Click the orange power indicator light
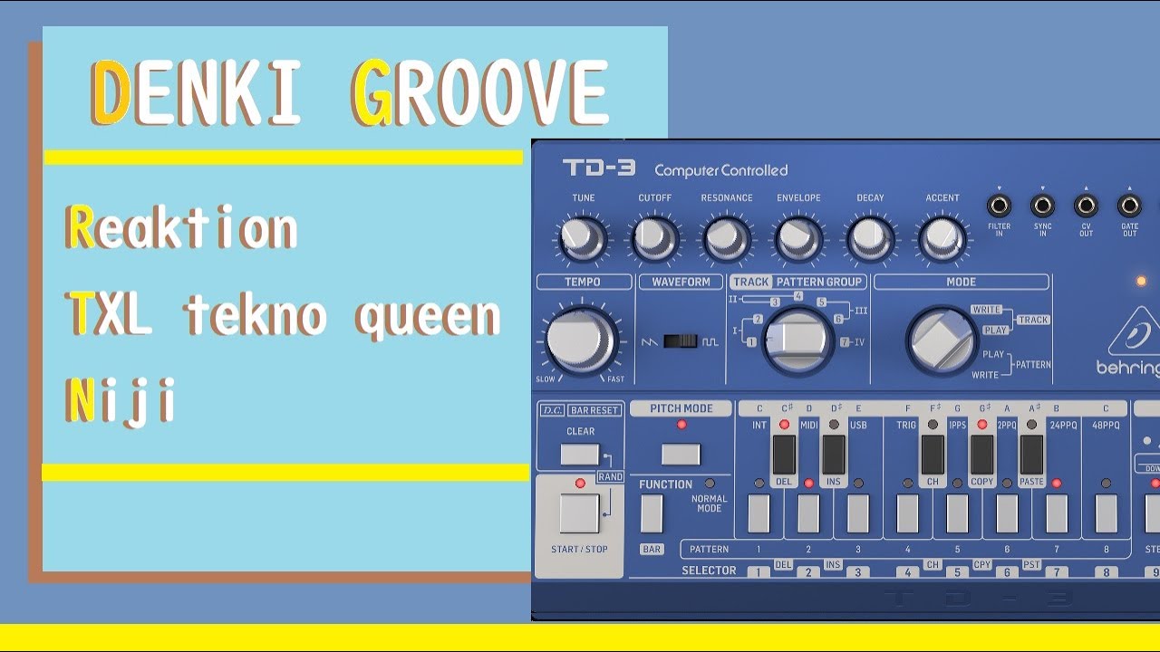Viewport: 1160px width, 652px height. tap(1142, 282)
